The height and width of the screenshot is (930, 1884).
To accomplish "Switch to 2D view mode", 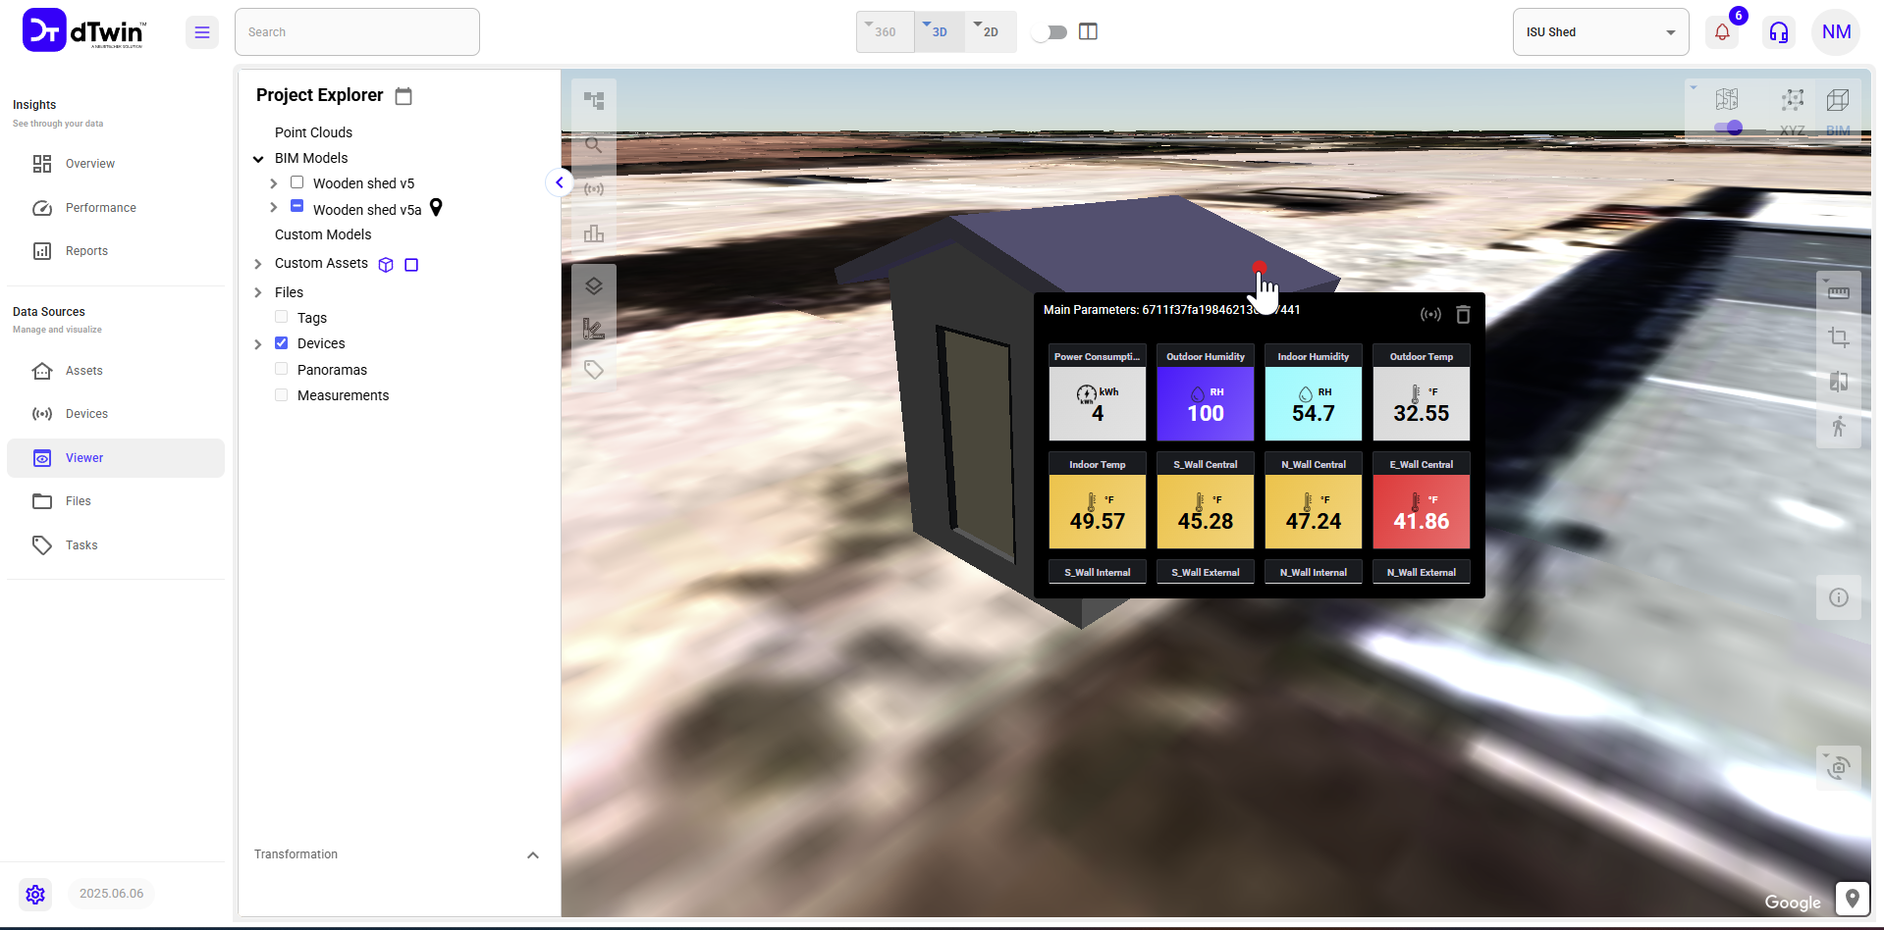I will 989,32.
